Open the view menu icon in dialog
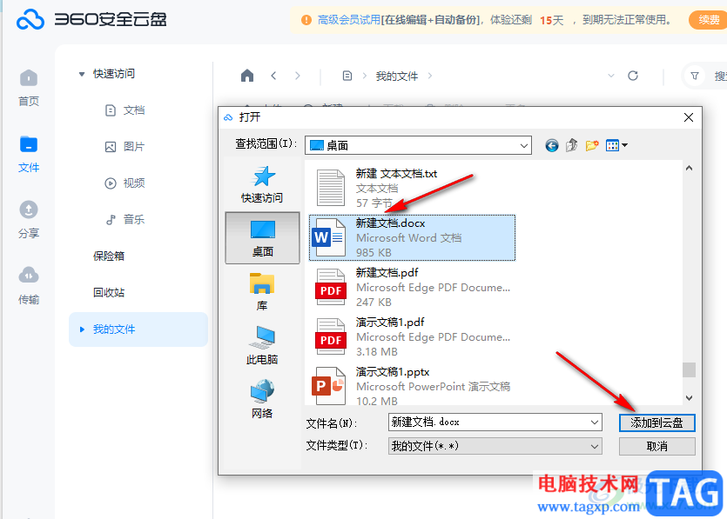 (x=616, y=145)
